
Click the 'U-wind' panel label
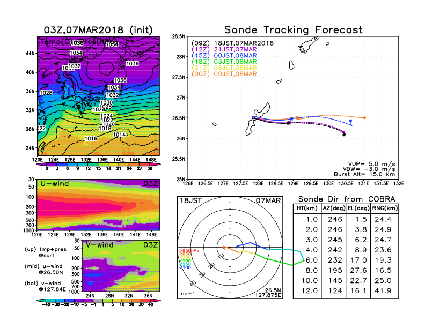[55, 184]
